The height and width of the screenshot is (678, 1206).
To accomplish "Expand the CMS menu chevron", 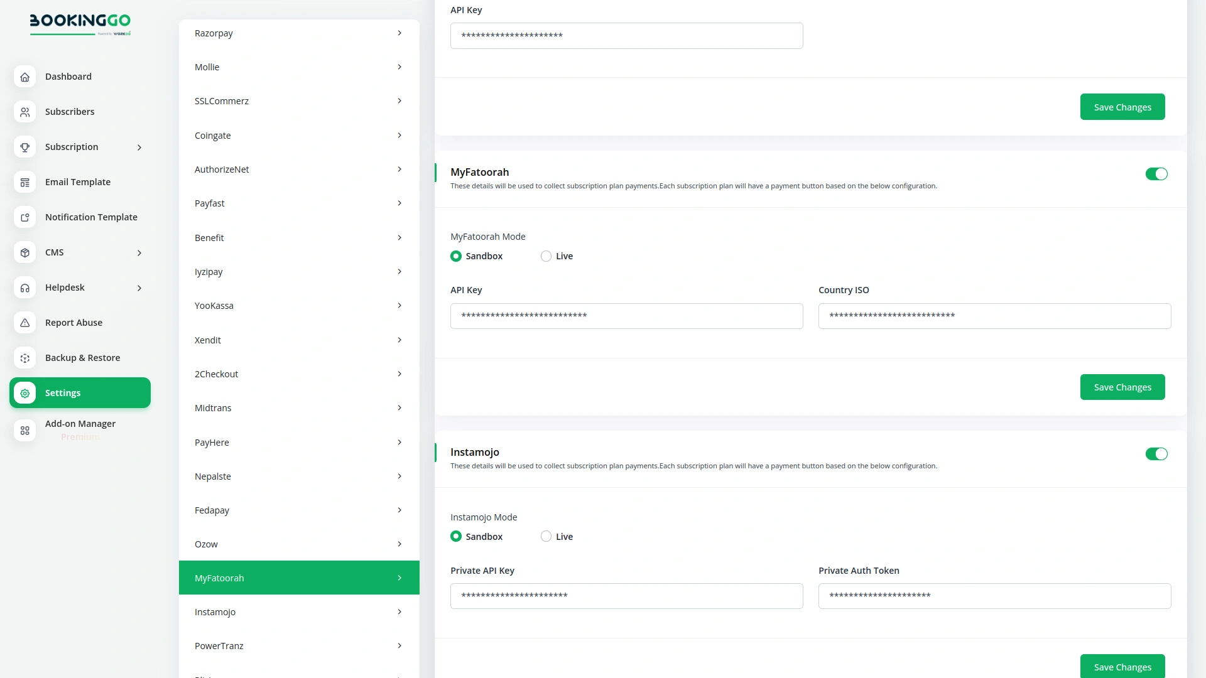I will [139, 253].
